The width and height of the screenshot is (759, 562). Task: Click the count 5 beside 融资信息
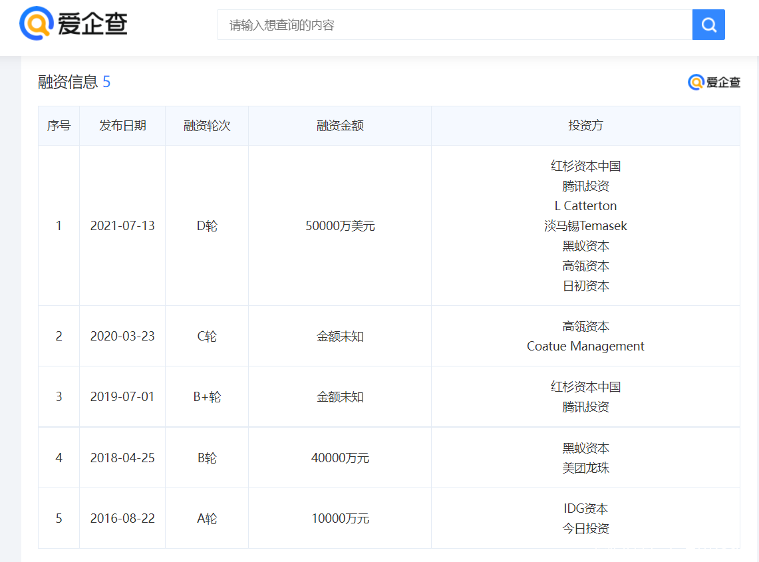coord(106,82)
